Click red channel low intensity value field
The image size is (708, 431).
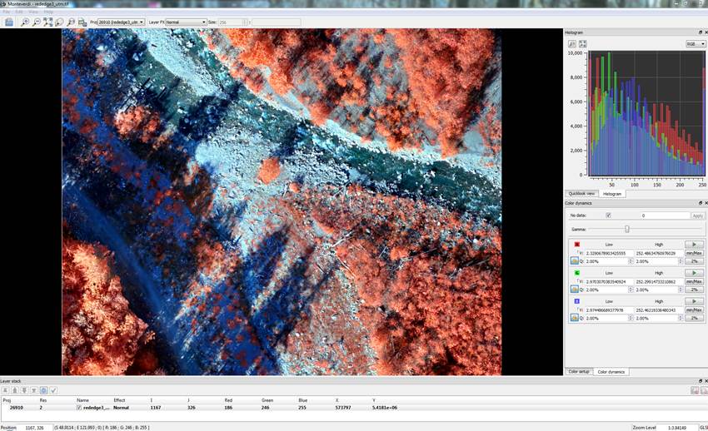coord(609,253)
